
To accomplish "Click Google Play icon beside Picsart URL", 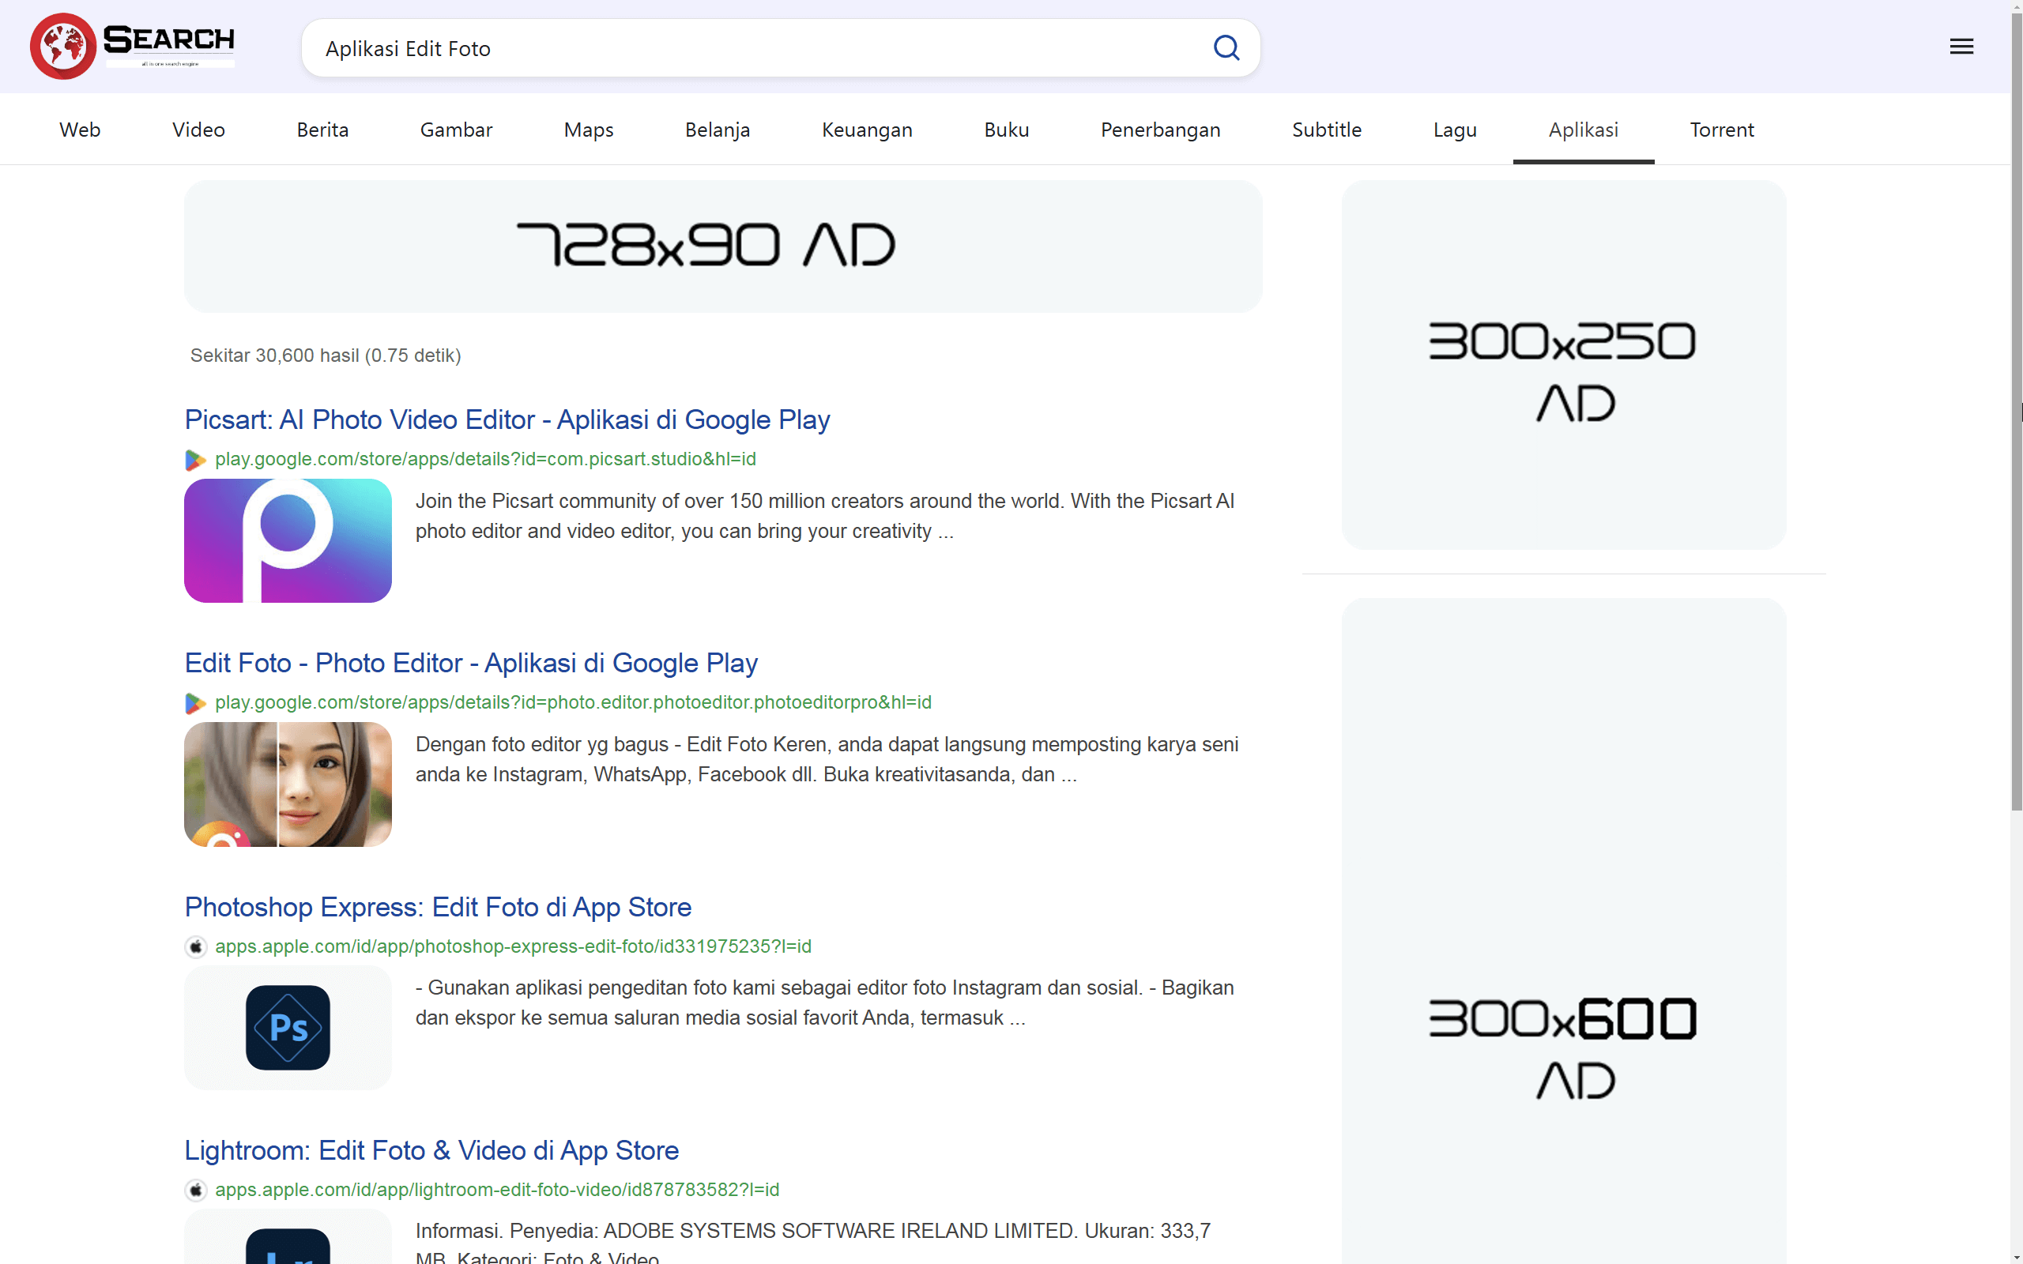I will click(x=196, y=460).
